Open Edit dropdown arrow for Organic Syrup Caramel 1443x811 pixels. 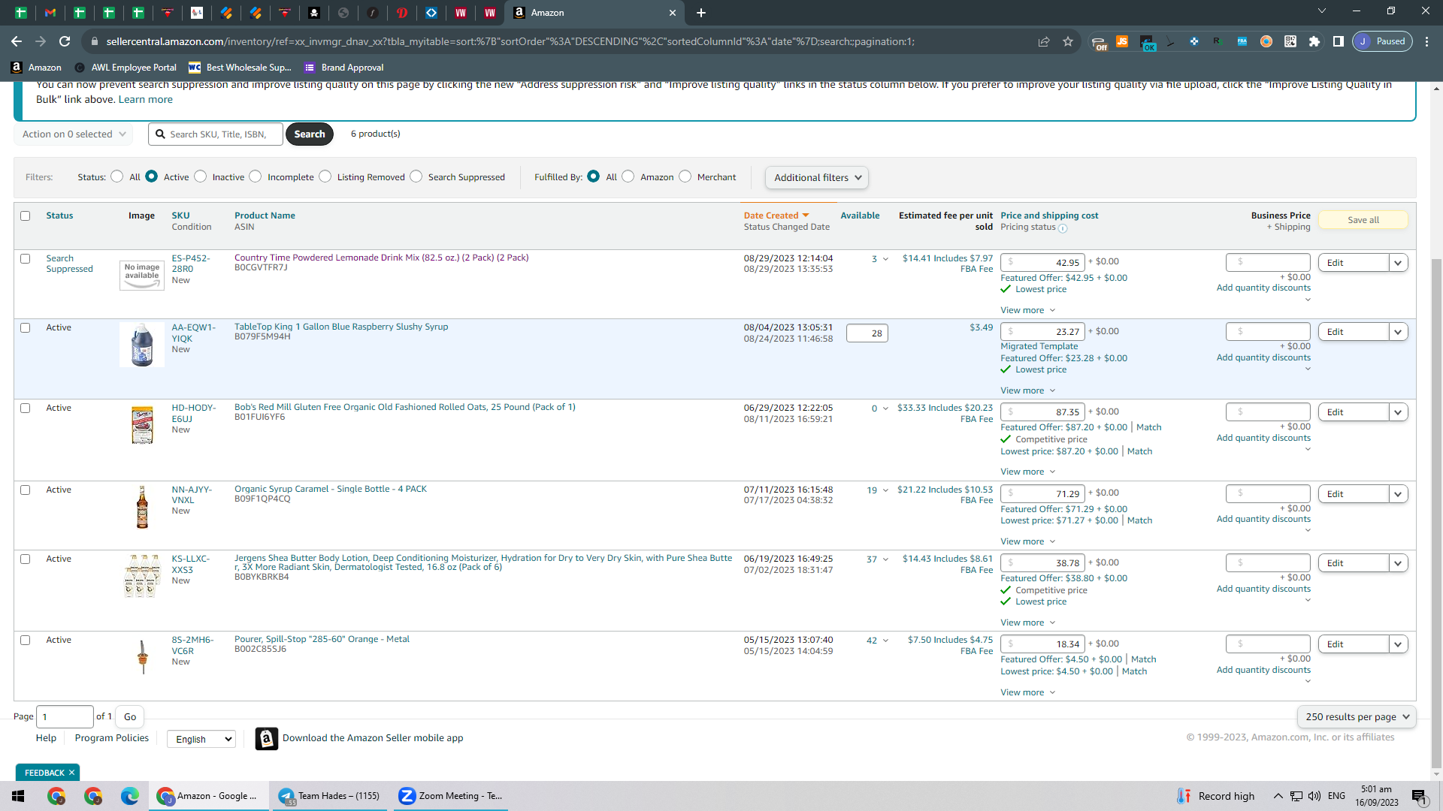(x=1398, y=494)
